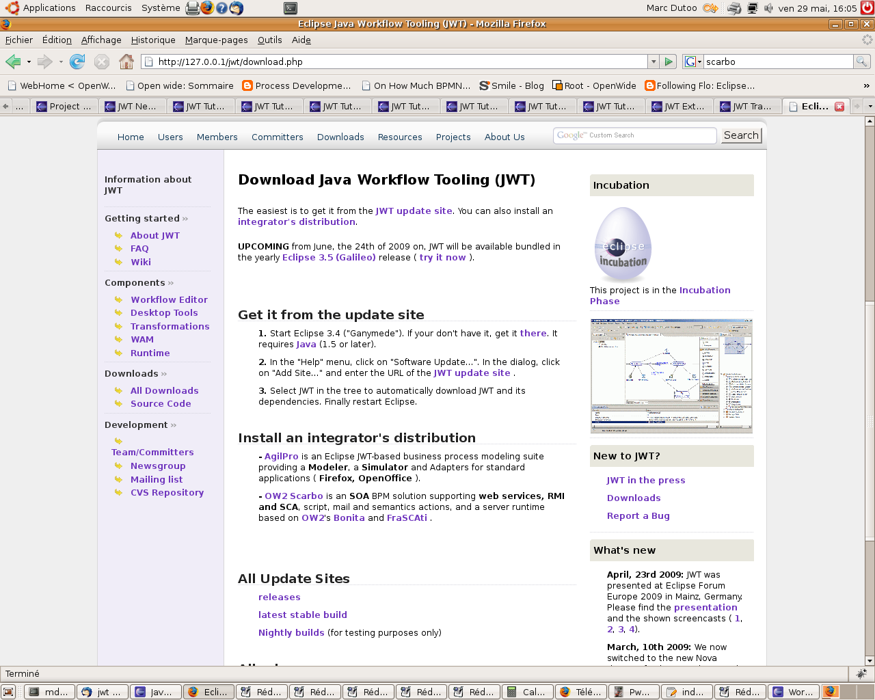This screenshot has height=700, width=875.
Task: Launch the terminal from the top panel
Action: pyautogui.click(x=291, y=8)
